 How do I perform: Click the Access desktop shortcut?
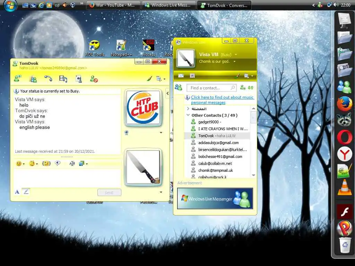click(x=148, y=48)
